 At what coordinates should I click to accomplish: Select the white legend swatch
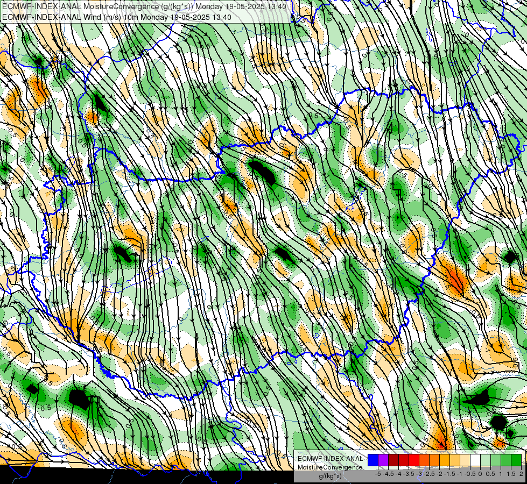point(475,460)
